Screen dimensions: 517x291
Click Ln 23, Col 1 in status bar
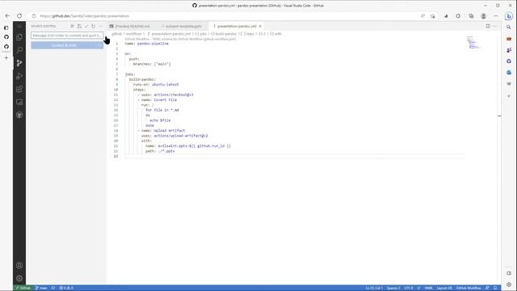click(x=374, y=288)
